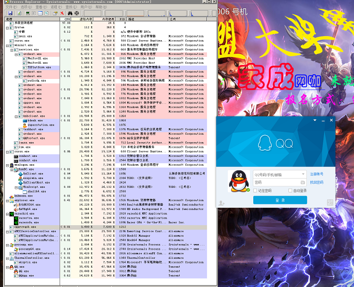Click the QQ.exe penguin icon in process list
Screen dimensions: 354x287
[x=12, y=267]
